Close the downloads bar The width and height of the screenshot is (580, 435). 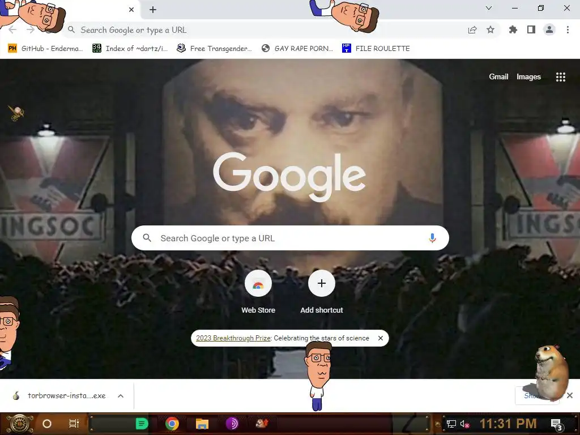click(570, 395)
